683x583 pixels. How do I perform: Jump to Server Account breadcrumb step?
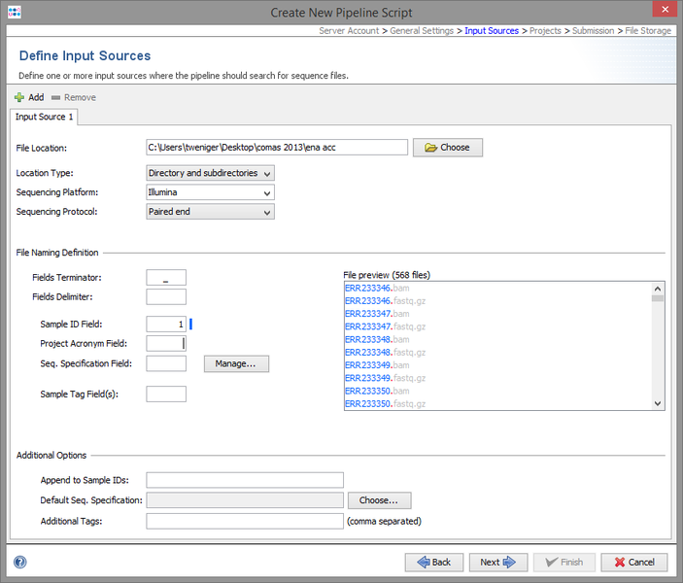[x=349, y=31]
